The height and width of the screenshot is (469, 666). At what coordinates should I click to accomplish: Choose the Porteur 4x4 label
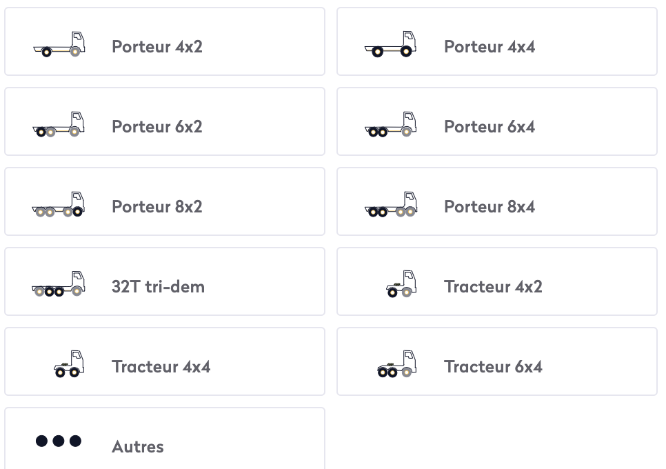pos(490,47)
